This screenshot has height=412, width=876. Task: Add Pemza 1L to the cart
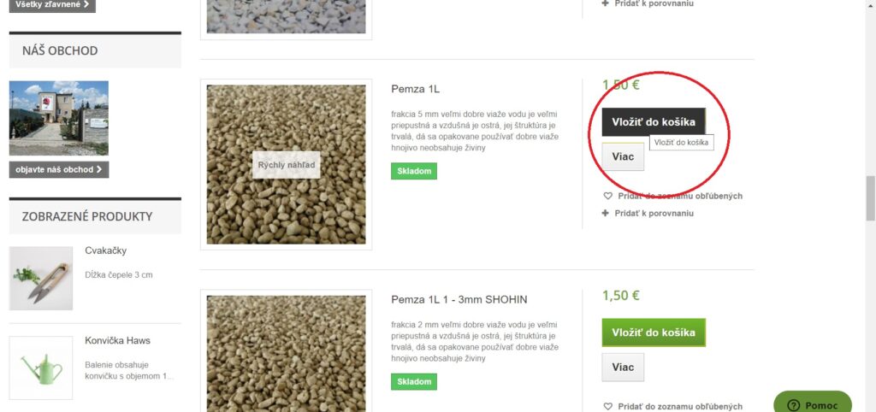click(654, 121)
